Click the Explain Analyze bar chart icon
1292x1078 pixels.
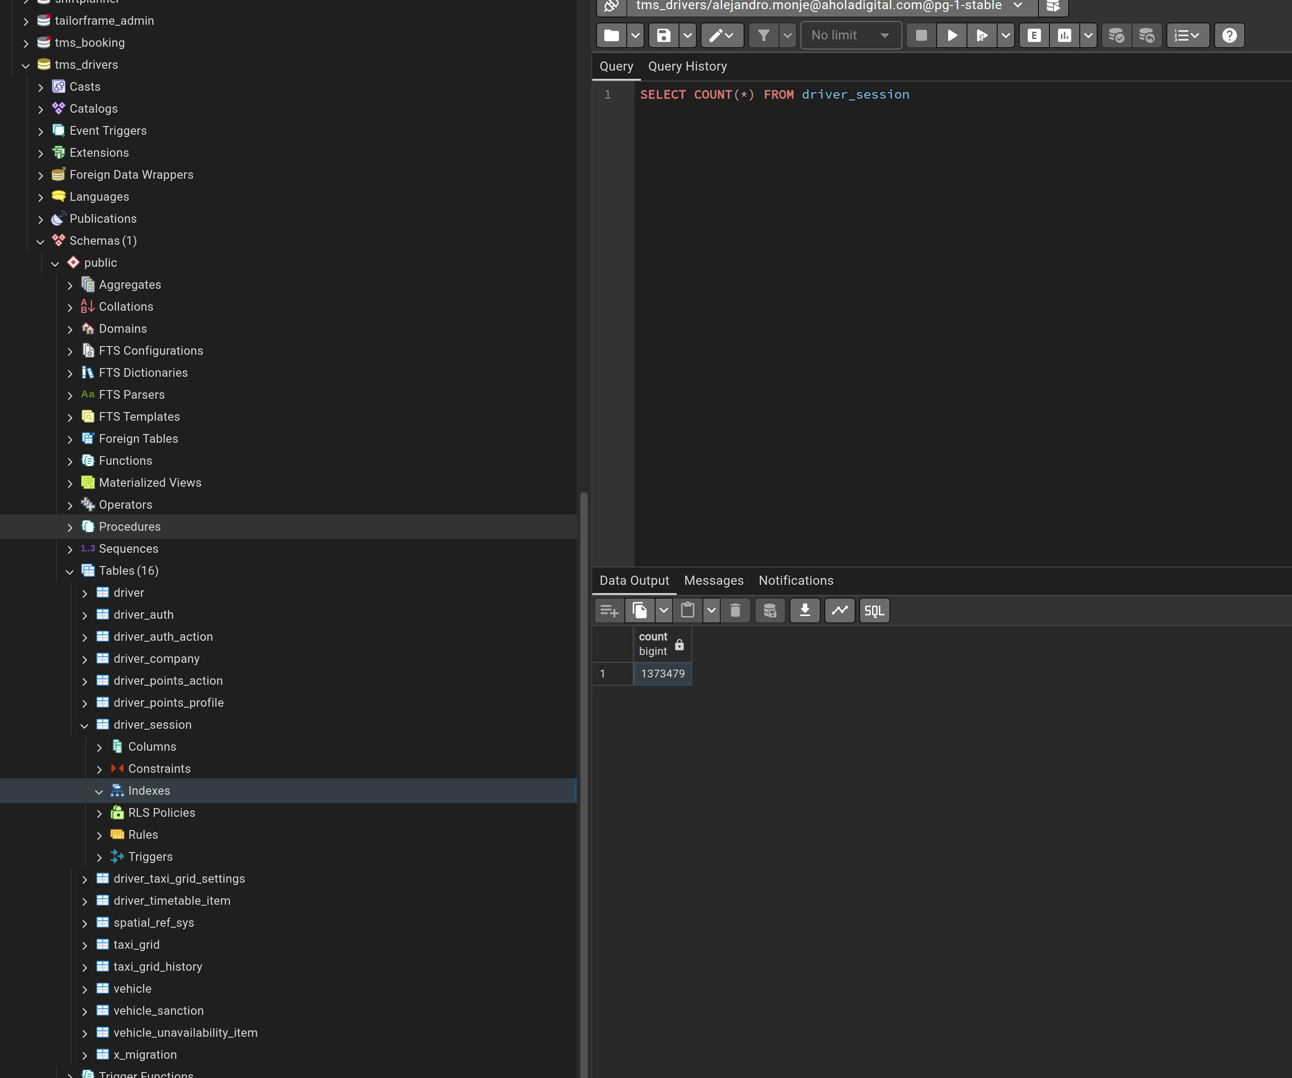(1064, 36)
